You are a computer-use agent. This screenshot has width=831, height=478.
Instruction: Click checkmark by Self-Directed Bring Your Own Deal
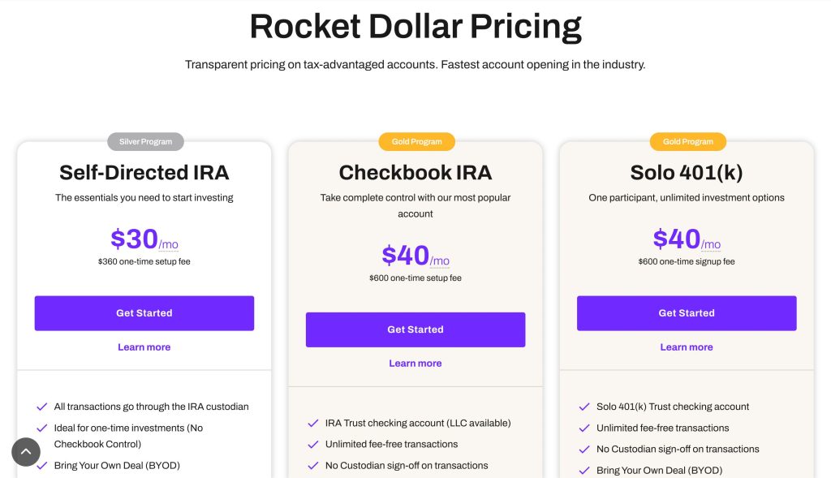pyautogui.click(x=42, y=465)
